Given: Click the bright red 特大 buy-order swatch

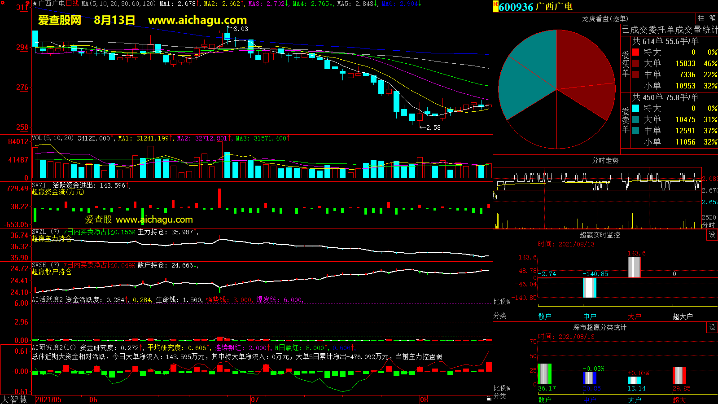Looking at the screenshot, I should (x=635, y=52).
